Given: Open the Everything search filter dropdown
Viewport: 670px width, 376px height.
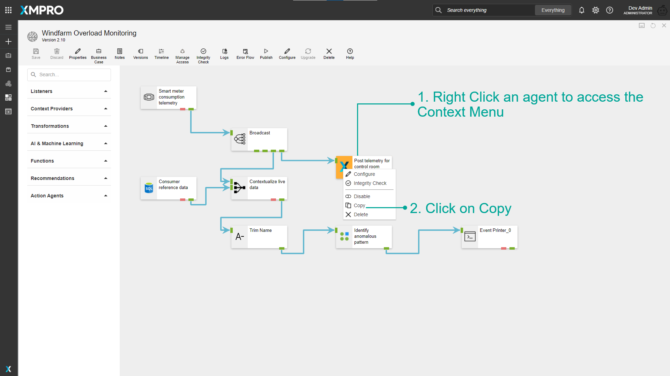Looking at the screenshot, I should point(553,10).
